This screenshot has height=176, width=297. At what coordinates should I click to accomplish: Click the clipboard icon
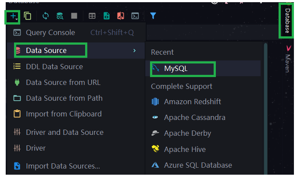(x=17, y=114)
